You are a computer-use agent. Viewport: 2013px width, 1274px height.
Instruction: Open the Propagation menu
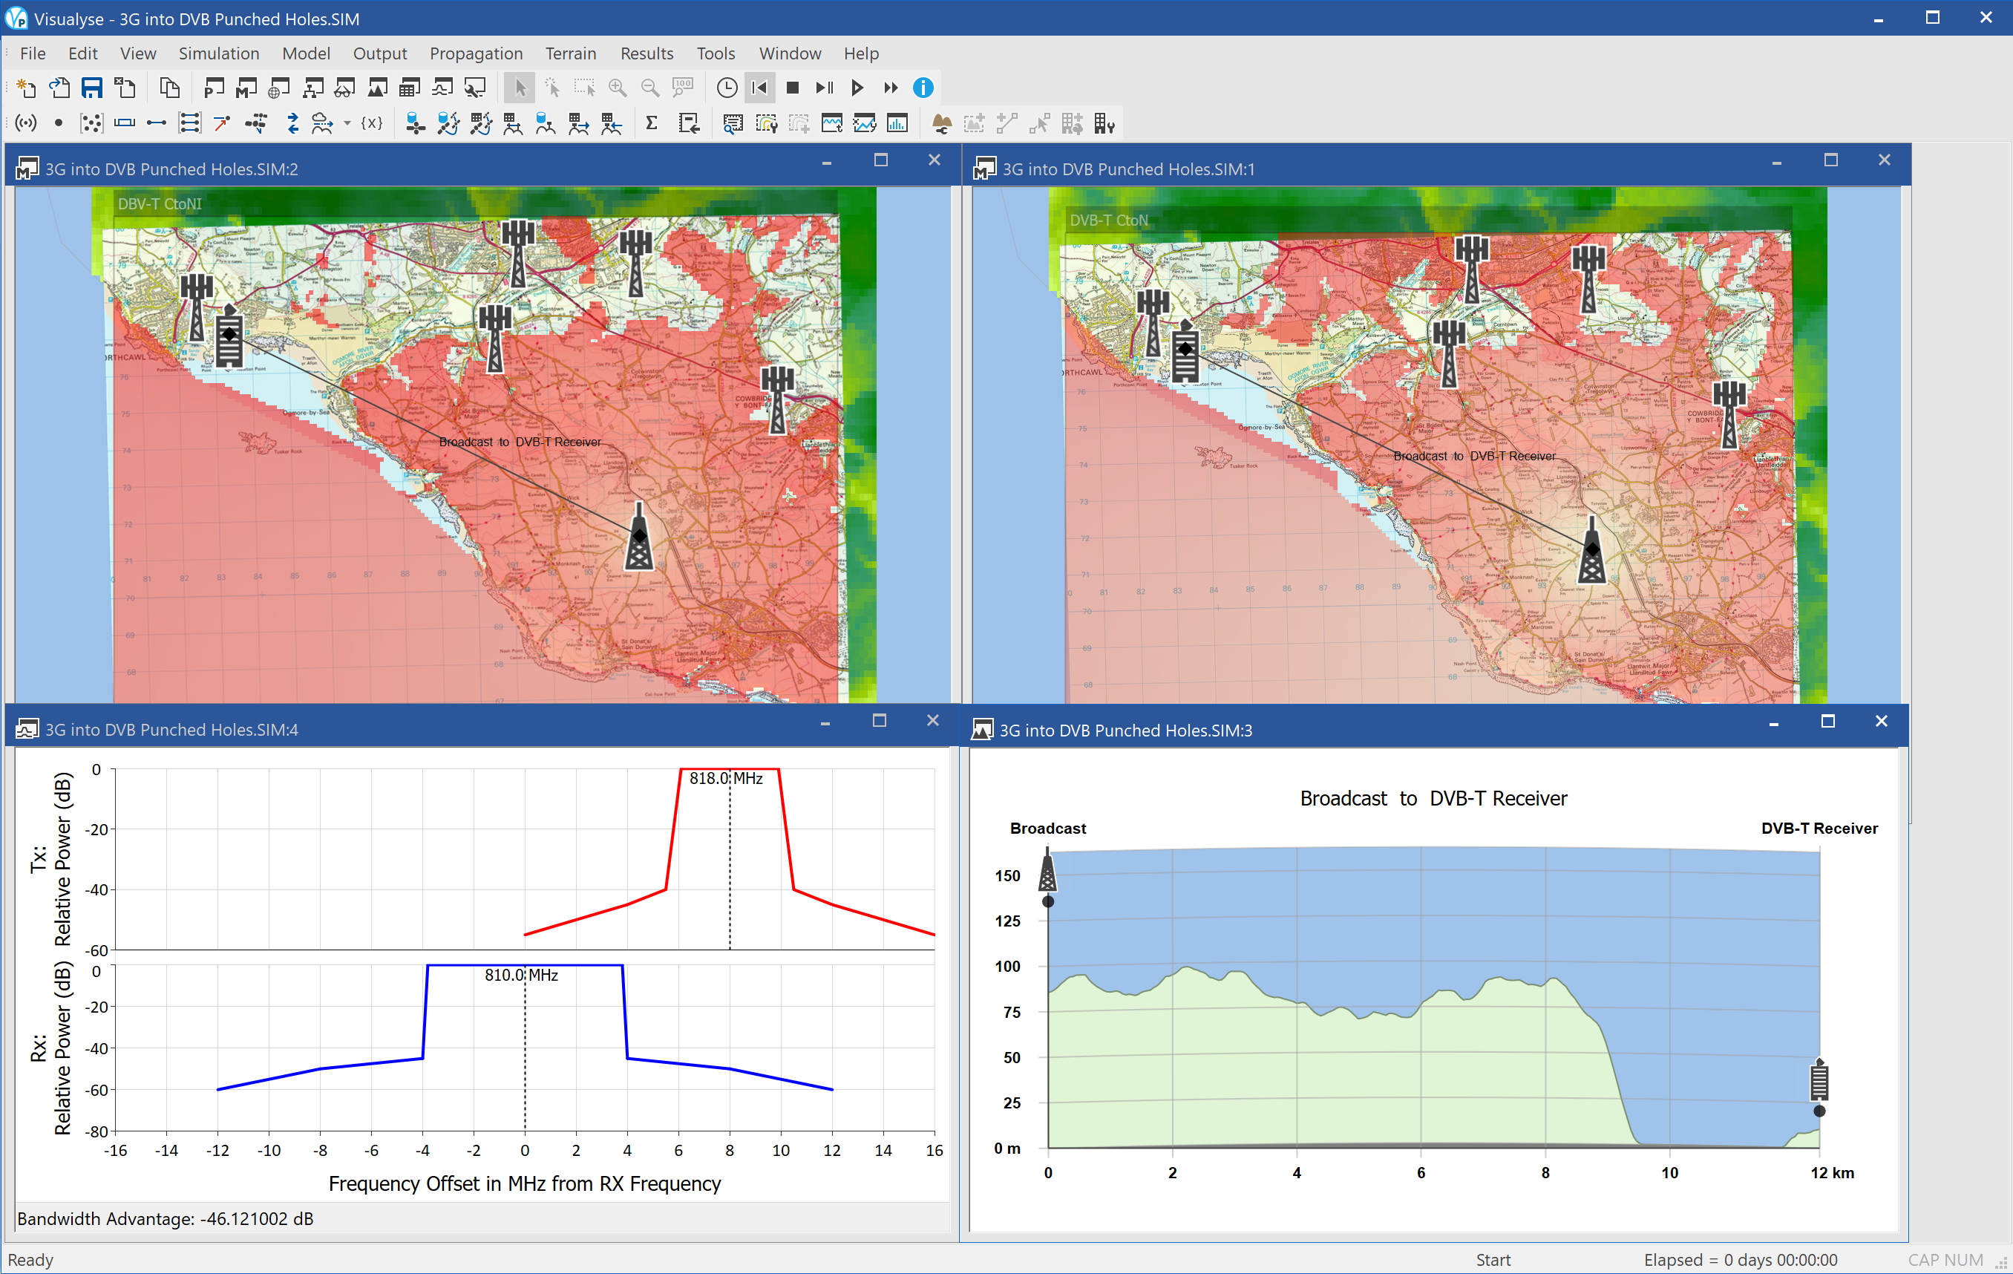(x=477, y=53)
